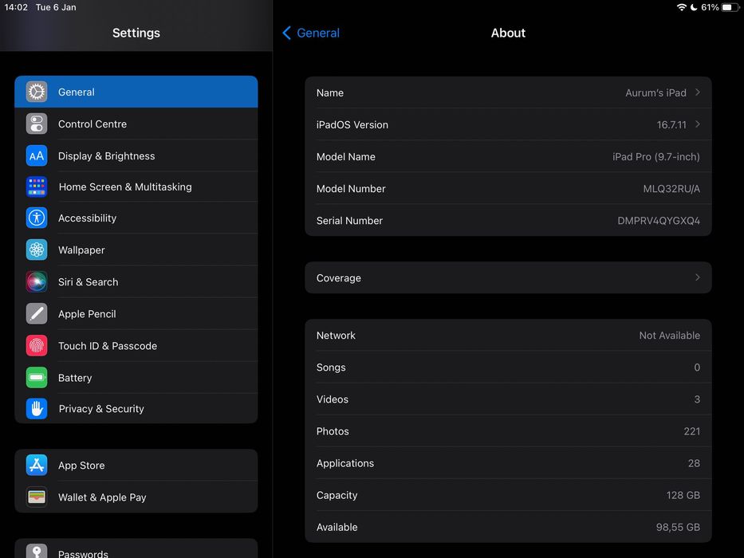Open Home Screen & Multitasking settings
Screen dimensions: 744x558
pyautogui.click(x=136, y=187)
